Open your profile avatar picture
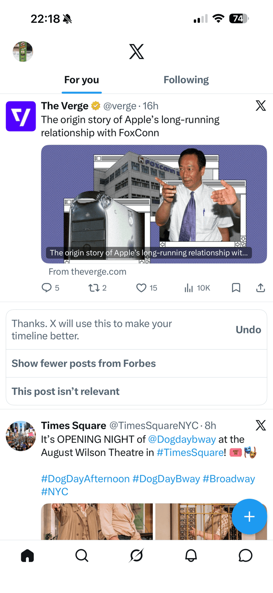The height and width of the screenshot is (593, 273). tap(23, 51)
